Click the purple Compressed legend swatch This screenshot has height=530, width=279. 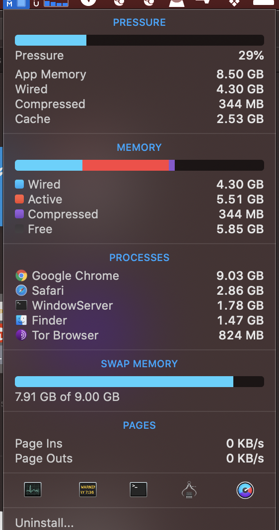pyautogui.click(x=20, y=214)
